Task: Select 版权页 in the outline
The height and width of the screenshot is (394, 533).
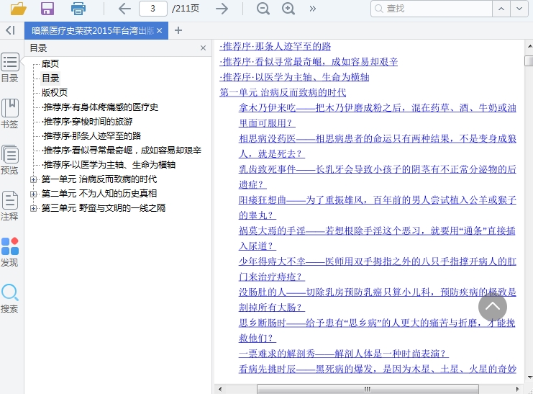Action: click(55, 92)
